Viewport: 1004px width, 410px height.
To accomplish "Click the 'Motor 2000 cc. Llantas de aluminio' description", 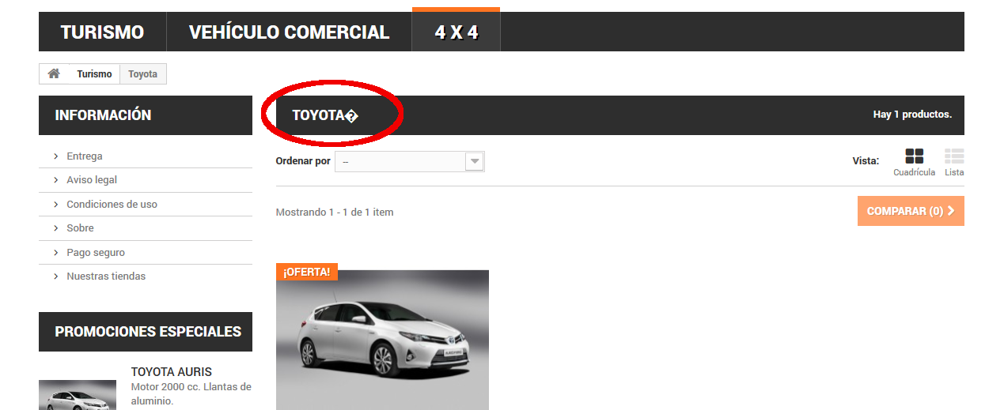I will (x=191, y=394).
